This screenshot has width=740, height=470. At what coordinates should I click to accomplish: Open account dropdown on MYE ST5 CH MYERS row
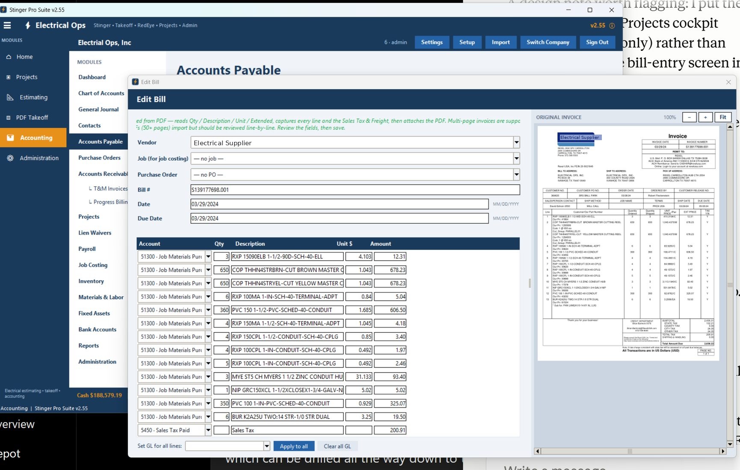208,376
